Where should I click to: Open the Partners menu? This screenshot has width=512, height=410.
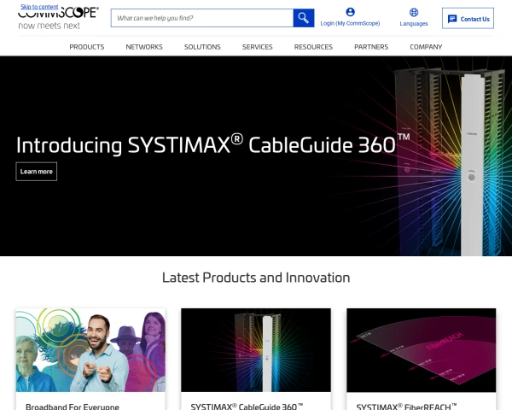(x=371, y=47)
